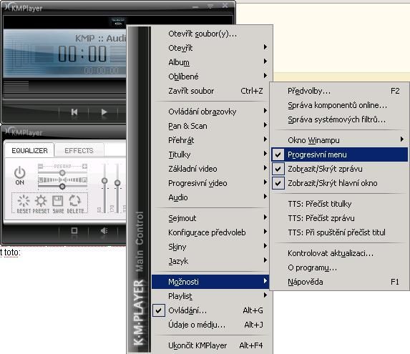The height and width of the screenshot is (354, 410).
Task: Expand the Album submenu
Action: [x=211, y=62]
